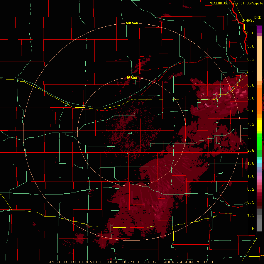Screen dimensions: 264x264
Task: Click the purple top segment of color bar
Action: tap(259, 29)
